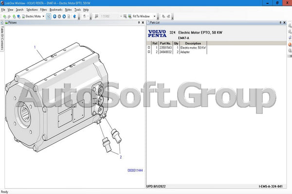Click the bookmark flag icon beside the zoom box
292x194 pixels.
[x=96, y=16]
